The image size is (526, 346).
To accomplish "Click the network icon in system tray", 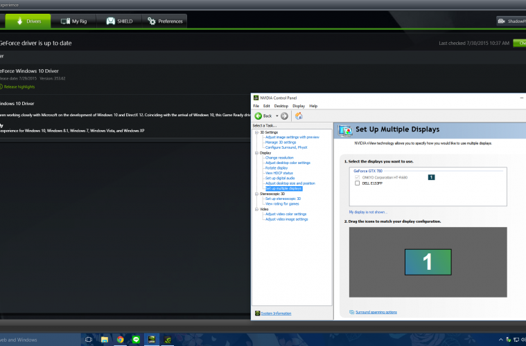I will [x=516, y=340].
